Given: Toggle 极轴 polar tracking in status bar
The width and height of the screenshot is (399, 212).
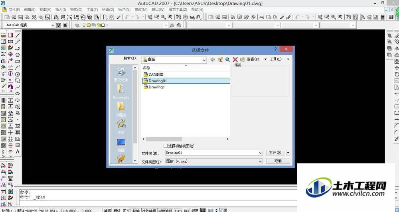Looking at the screenshot, I should 136,210.
